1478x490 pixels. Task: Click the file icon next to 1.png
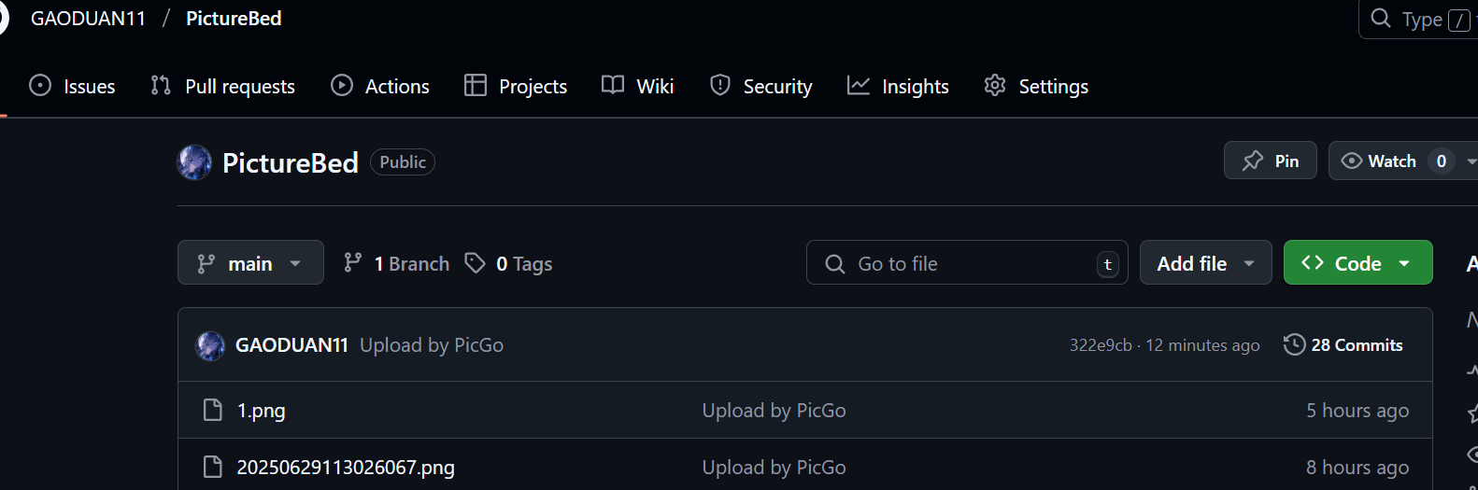213,410
